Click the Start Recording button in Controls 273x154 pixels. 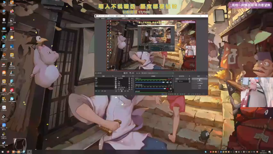200,81
